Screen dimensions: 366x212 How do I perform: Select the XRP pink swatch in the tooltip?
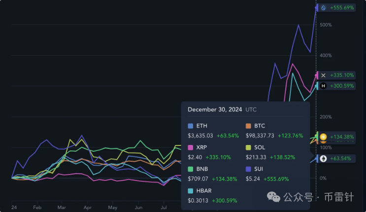[191, 147]
